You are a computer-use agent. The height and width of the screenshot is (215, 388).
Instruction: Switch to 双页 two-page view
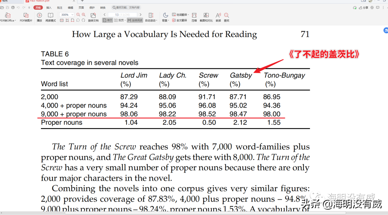(x=120, y=20)
